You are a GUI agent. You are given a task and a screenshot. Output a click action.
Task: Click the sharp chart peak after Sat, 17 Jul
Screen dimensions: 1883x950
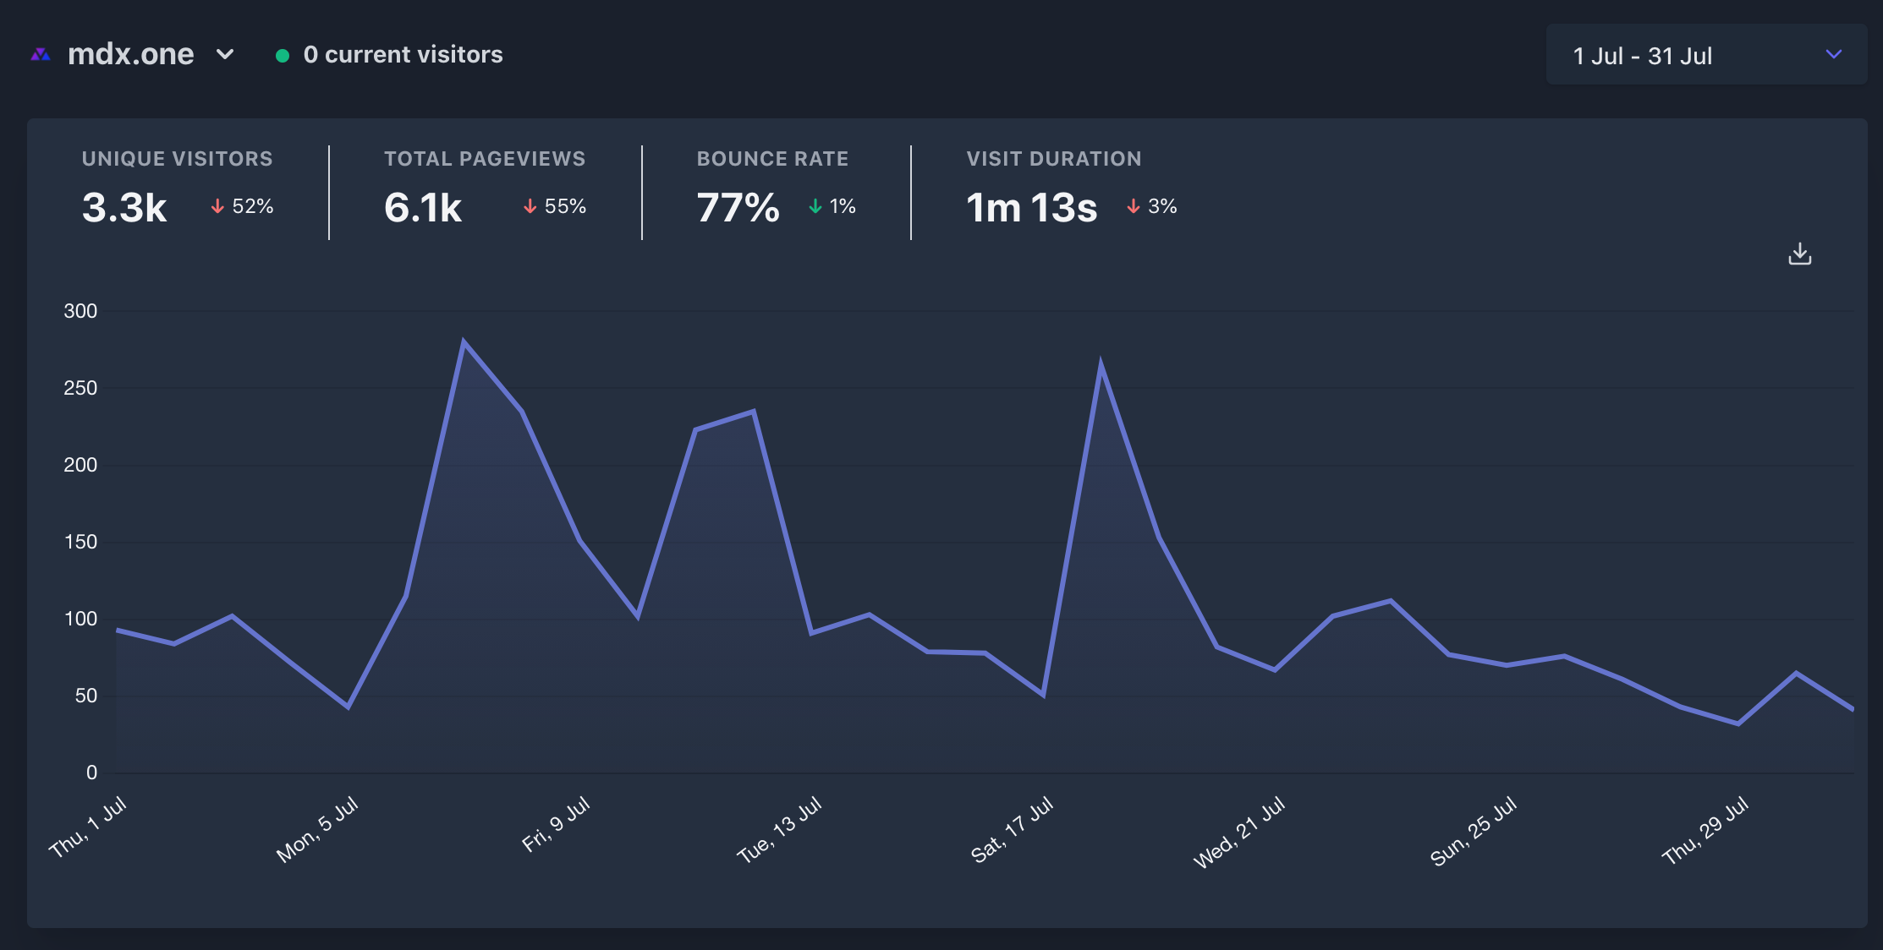1101,365
